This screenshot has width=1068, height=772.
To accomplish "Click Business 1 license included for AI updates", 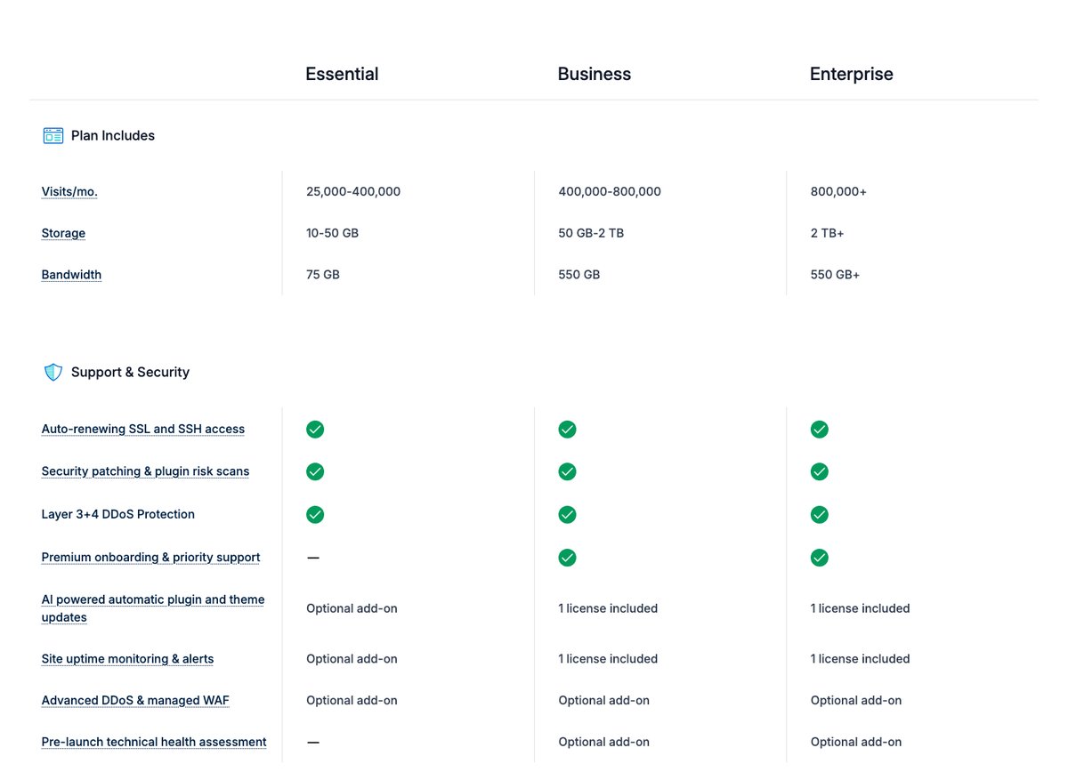I will (608, 608).
